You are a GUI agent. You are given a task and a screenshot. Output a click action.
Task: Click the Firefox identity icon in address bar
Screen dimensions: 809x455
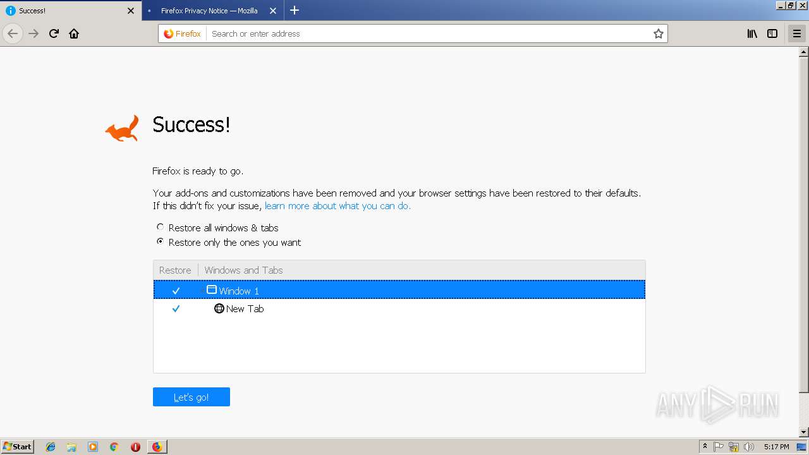click(x=183, y=33)
